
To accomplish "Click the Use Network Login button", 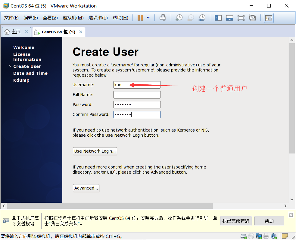I will 95,151.
